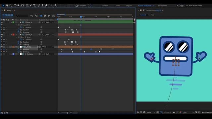Select the Clone Stamp tool
Screen dimensions: 212x119
[x=42, y=5]
